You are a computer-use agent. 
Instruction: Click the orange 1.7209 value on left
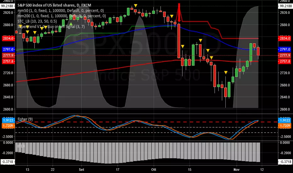click(x=8, y=126)
